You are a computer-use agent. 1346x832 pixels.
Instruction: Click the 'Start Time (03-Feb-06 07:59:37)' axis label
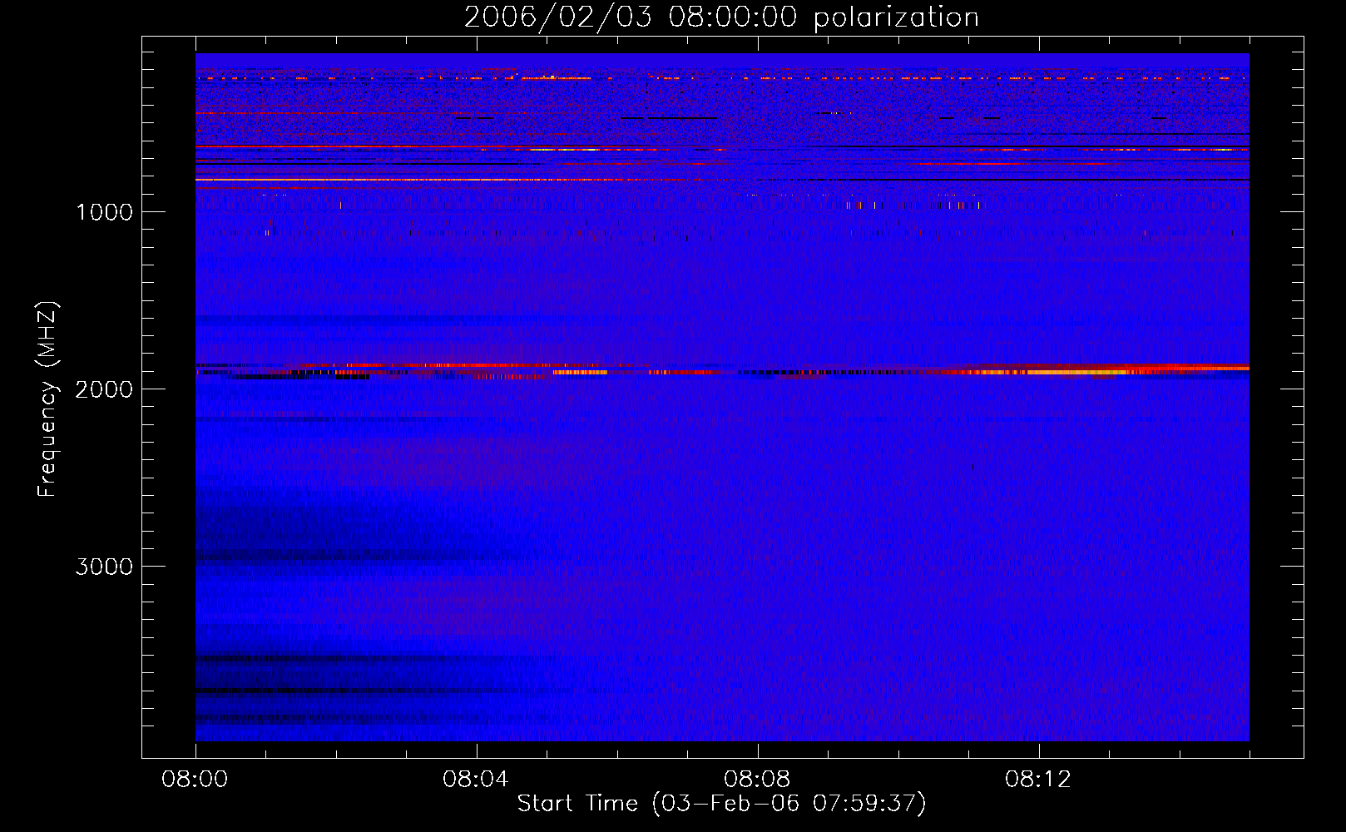(x=721, y=804)
